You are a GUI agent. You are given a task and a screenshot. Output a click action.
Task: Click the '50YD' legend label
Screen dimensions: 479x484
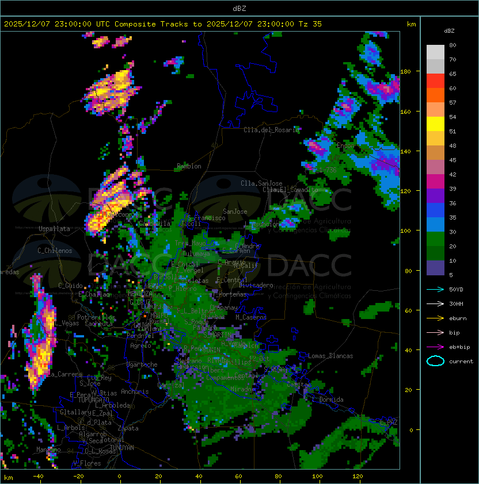pyautogui.click(x=456, y=289)
